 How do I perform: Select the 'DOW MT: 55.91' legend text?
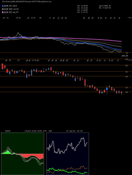(x=11, y=9)
